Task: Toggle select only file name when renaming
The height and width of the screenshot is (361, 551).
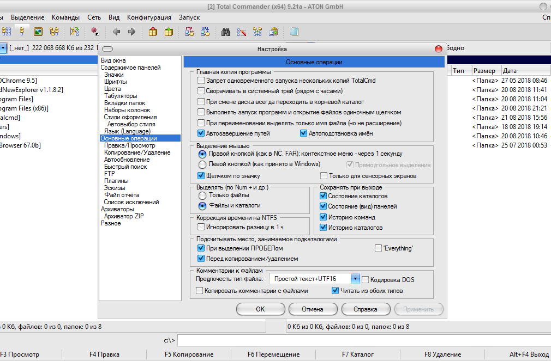Action: coord(201,123)
